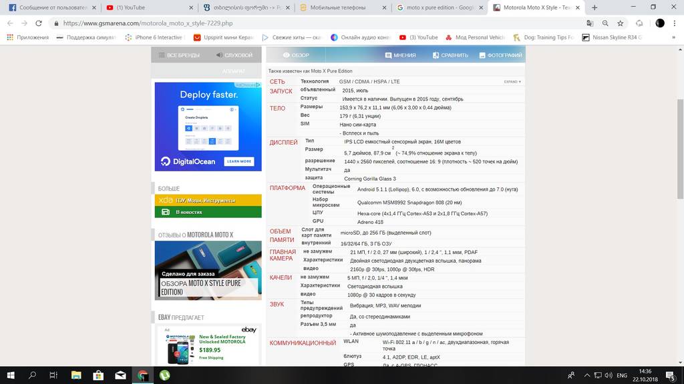684x384 pixels.
Task: Open the People icon in system tray
Action: 570,375
